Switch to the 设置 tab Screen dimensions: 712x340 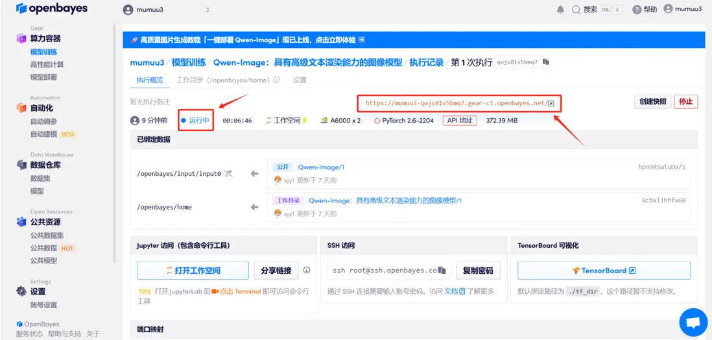[x=300, y=80]
